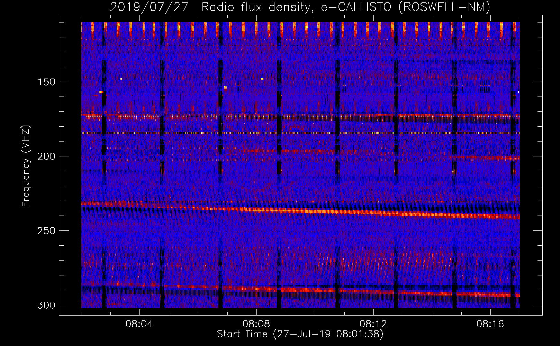
Task: Click the plot title text e-CALLISTO (ROSWELL-NM)
Action: click(405, 7)
